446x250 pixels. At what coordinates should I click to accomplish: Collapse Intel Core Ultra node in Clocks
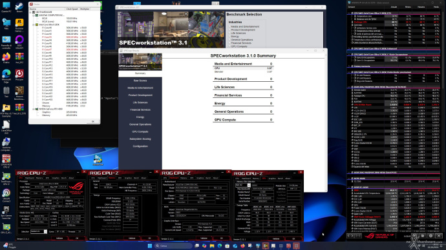tap(34, 24)
